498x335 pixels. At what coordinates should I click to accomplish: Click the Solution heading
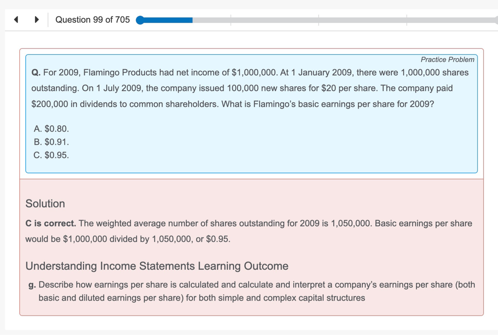[x=45, y=203]
